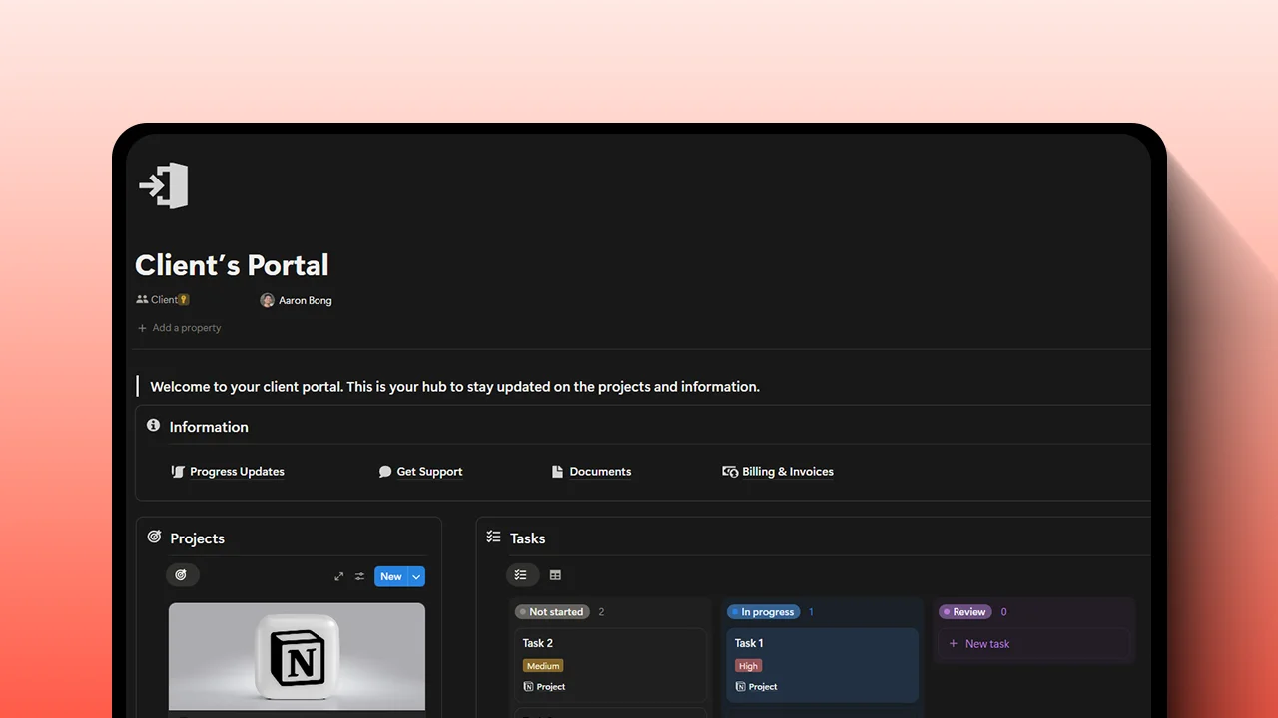
Task: Open the Billing & Invoices link
Action: click(x=788, y=472)
